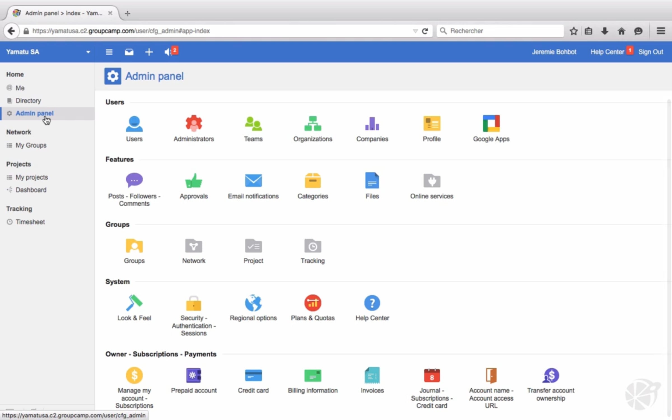Select Timesheet in the sidebar
Screen dimensions: 672x420
30,222
